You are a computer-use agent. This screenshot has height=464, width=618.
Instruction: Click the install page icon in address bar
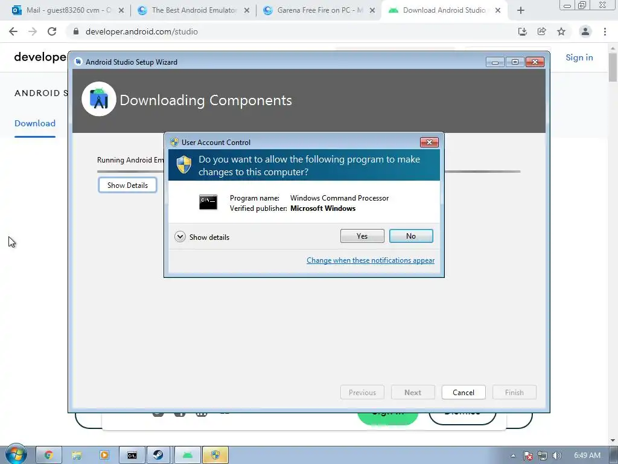coord(522,31)
